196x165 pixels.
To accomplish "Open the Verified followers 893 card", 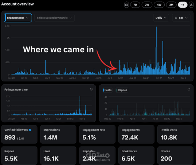I will click(19, 134).
